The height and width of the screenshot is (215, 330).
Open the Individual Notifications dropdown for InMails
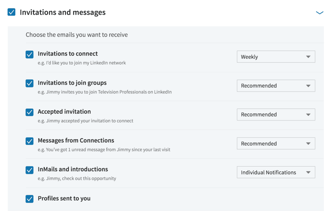click(276, 172)
